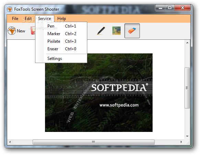Choose Pen from the Service menu

pyautogui.click(x=61, y=26)
